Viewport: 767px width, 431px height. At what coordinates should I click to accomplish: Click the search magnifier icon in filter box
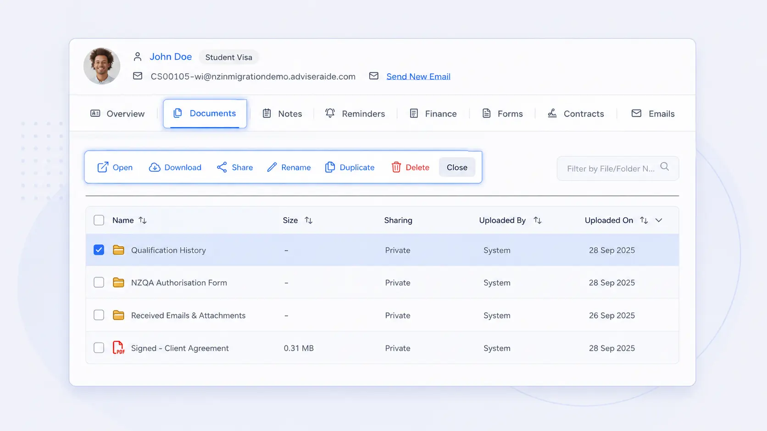pyautogui.click(x=665, y=167)
